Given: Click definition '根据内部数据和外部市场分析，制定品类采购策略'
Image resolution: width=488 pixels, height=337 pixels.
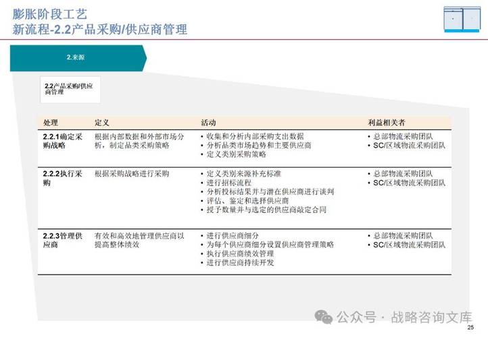Looking at the screenshot, I should point(139,141).
